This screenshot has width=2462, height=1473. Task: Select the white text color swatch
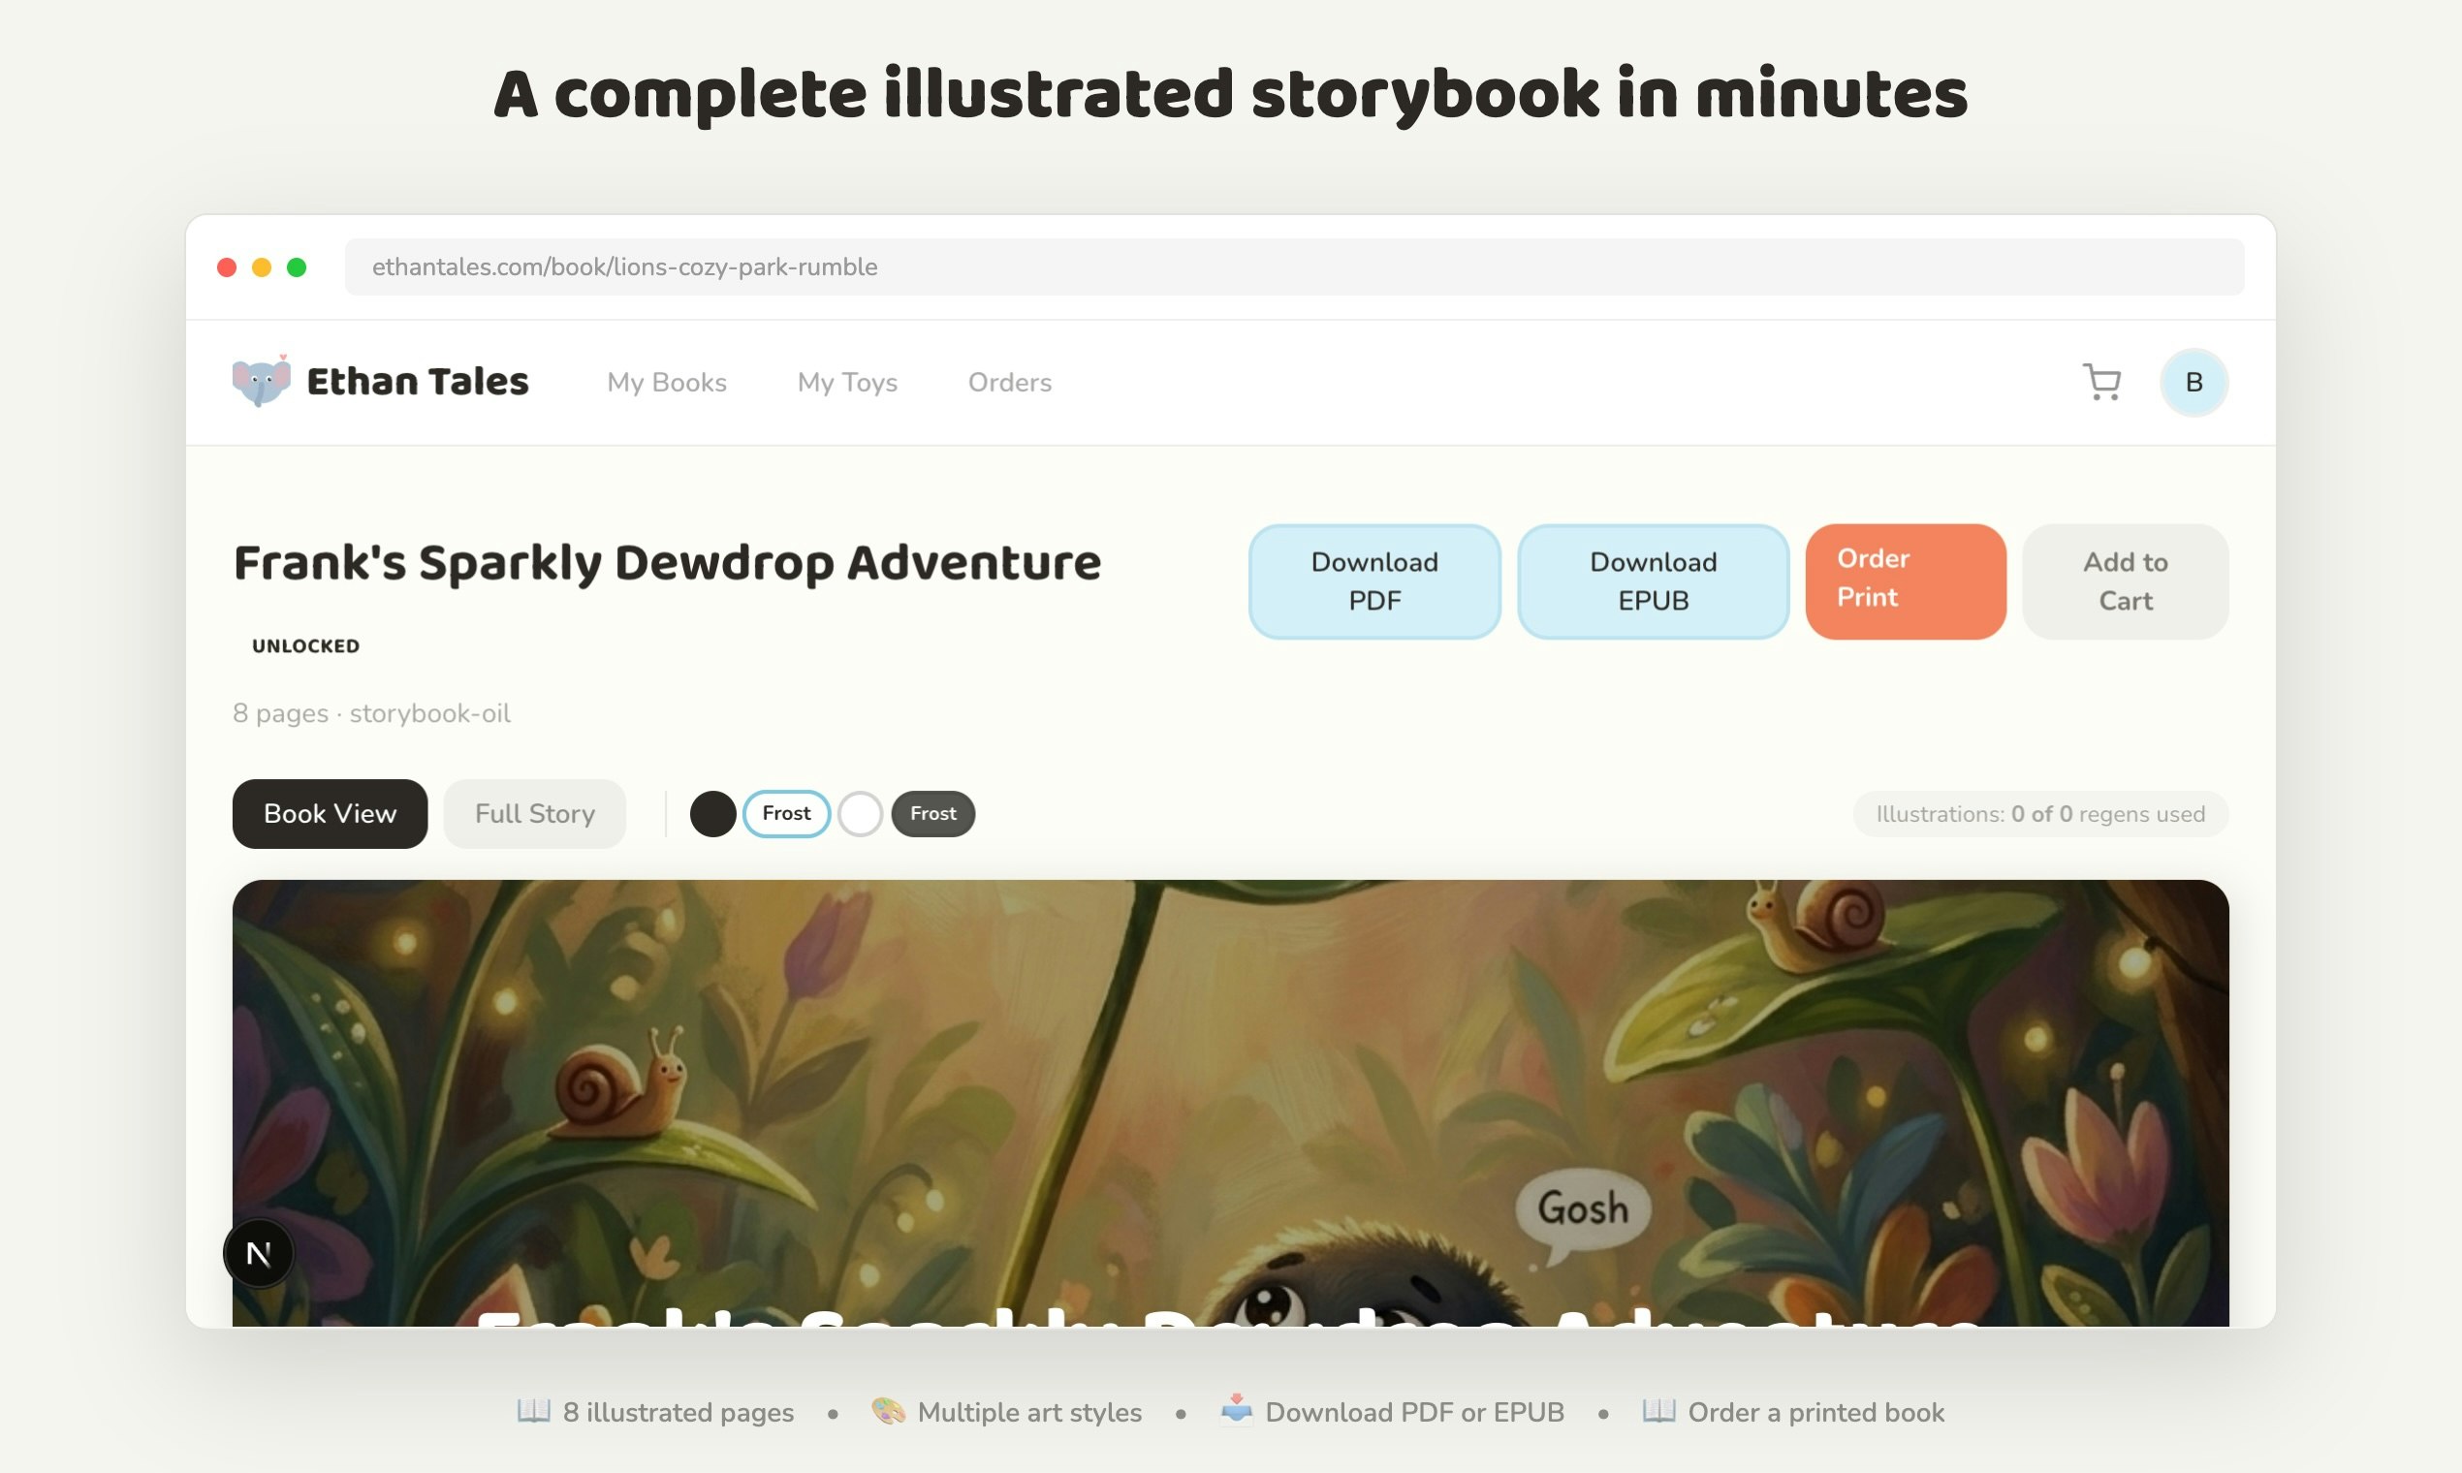pos(860,814)
